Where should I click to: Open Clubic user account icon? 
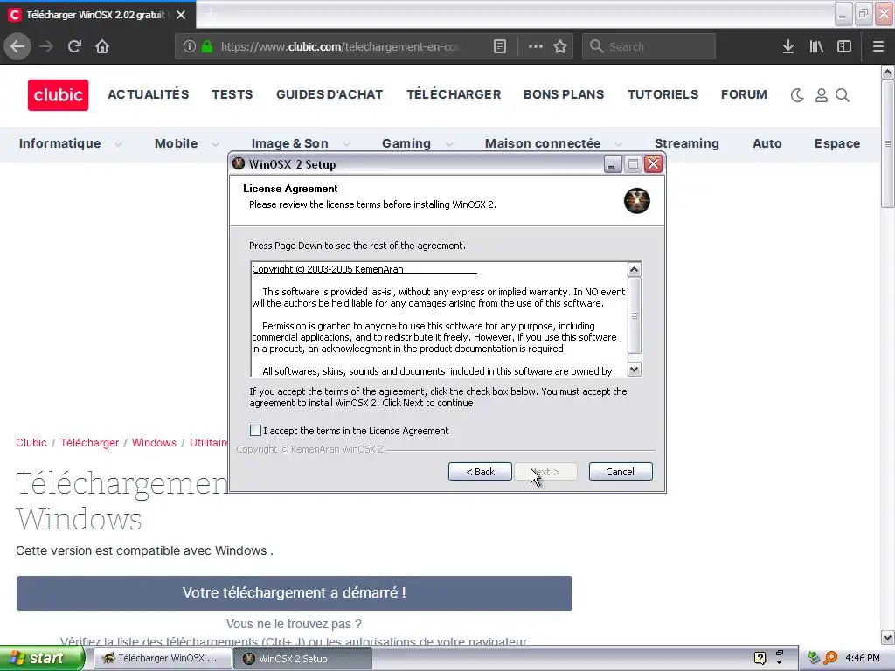tap(821, 95)
